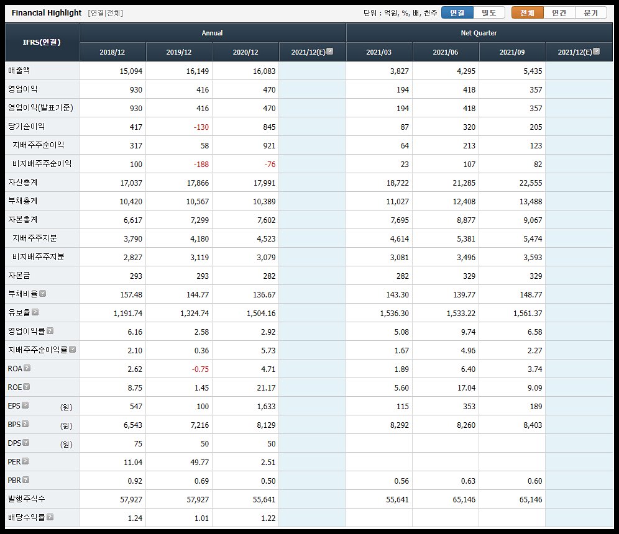Select the 전체 tab

[x=527, y=12]
